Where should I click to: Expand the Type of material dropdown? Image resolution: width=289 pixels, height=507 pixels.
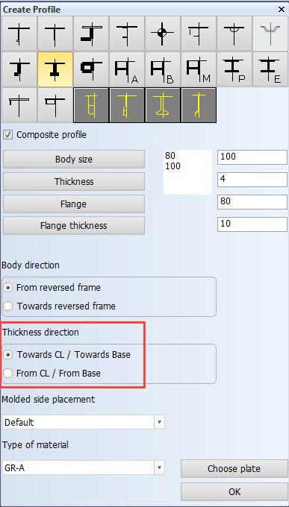[84, 468]
